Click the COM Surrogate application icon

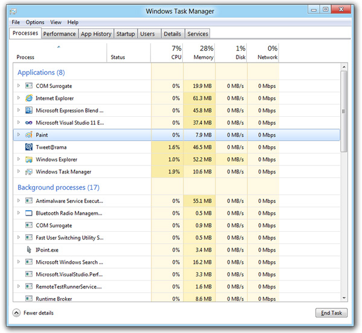coord(28,86)
